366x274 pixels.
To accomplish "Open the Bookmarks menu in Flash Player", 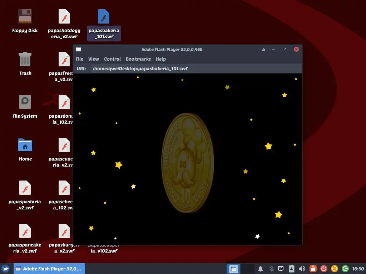I will [138, 59].
